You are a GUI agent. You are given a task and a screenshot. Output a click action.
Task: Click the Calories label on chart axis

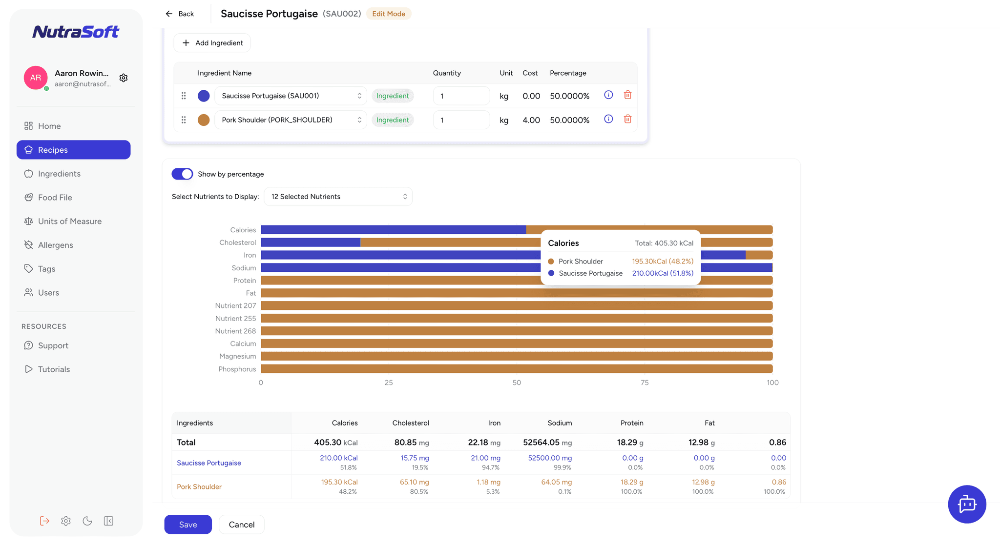243,230
